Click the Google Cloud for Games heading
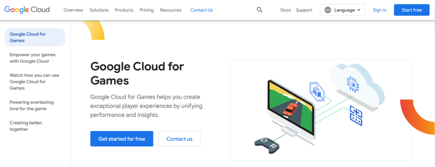The width and height of the screenshot is (435, 167). pos(137,74)
